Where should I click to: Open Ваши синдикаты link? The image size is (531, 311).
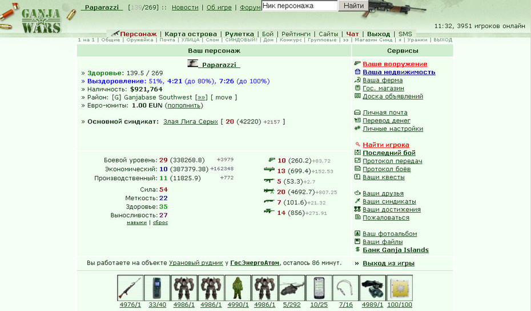pos(389,201)
